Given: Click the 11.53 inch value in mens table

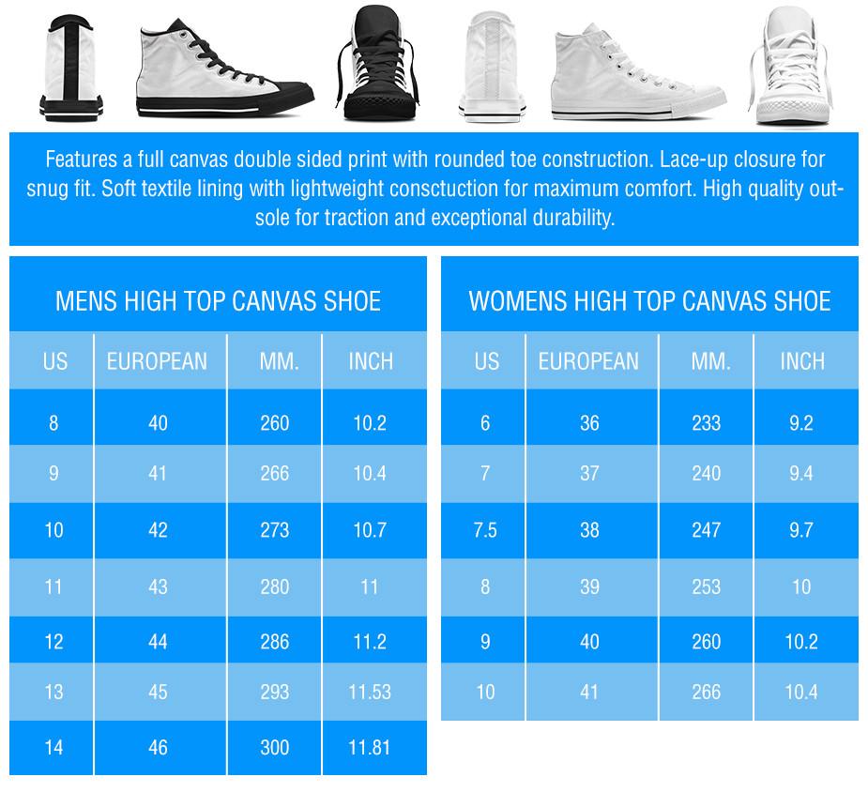Looking at the screenshot, I should pyautogui.click(x=370, y=693).
